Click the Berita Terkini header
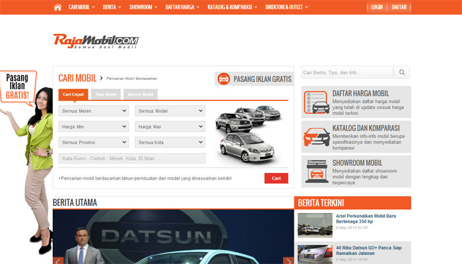462x264 pixels. click(x=352, y=203)
